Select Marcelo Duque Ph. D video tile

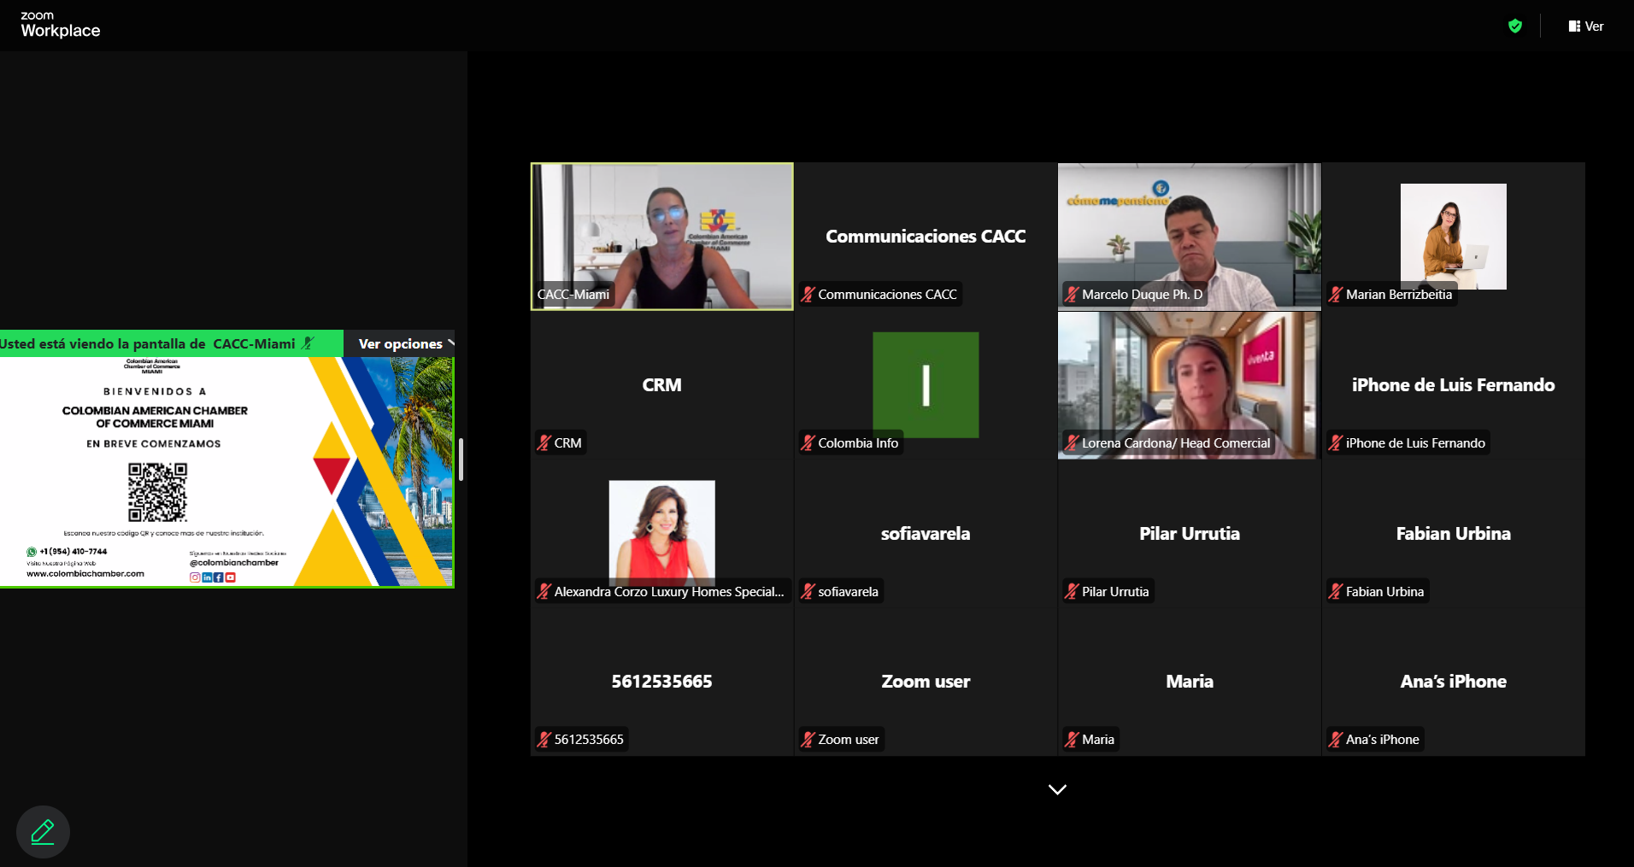1189,237
